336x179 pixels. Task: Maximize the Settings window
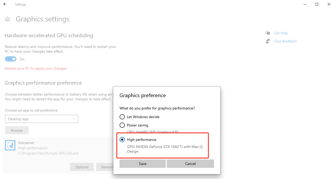coord(317,4)
